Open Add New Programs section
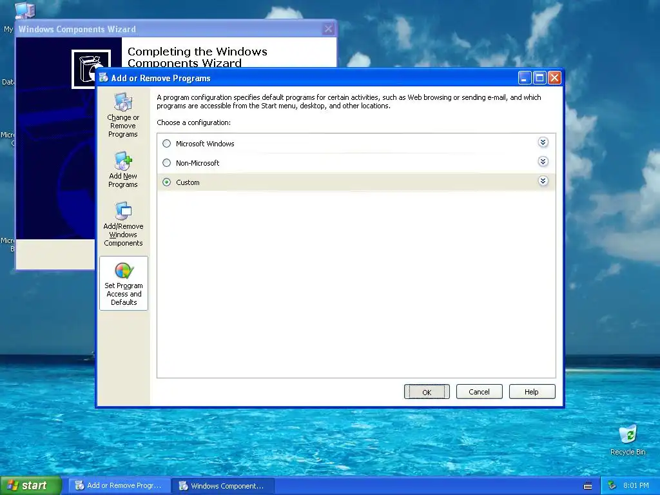 (x=123, y=170)
